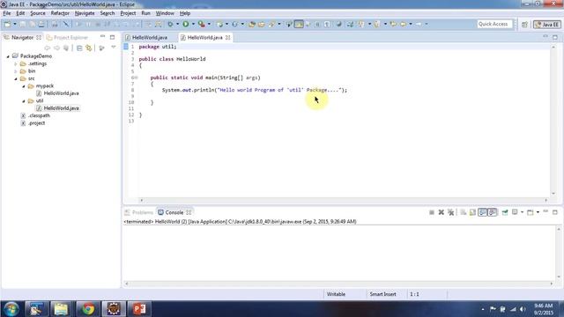Click the Windows Start button
This screenshot has height=317, width=564.
tap(11, 309)
